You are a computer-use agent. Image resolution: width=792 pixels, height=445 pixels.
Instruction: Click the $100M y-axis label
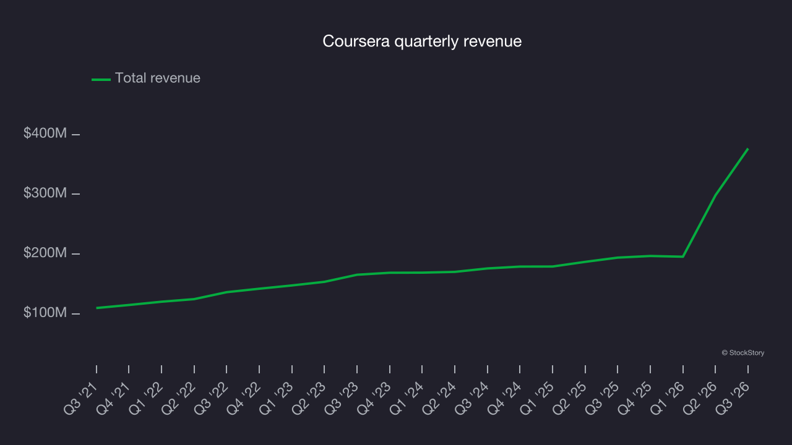point(45,313)
